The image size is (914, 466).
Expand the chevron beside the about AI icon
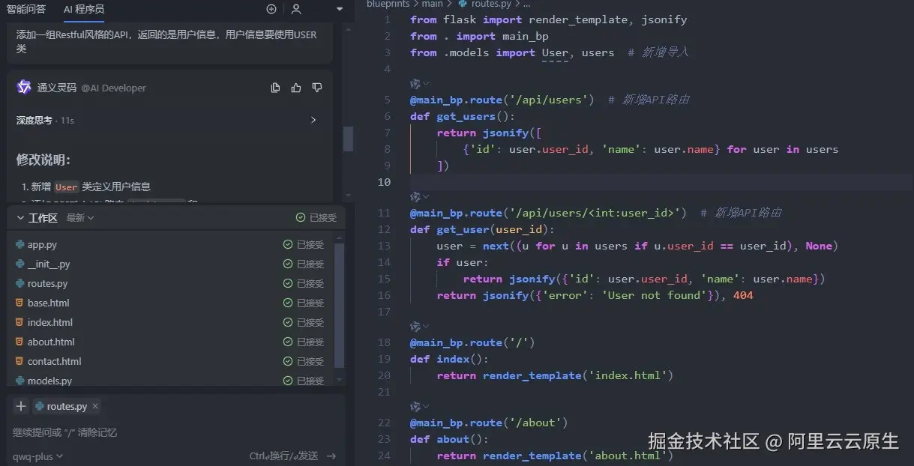(x=426, y=407)
